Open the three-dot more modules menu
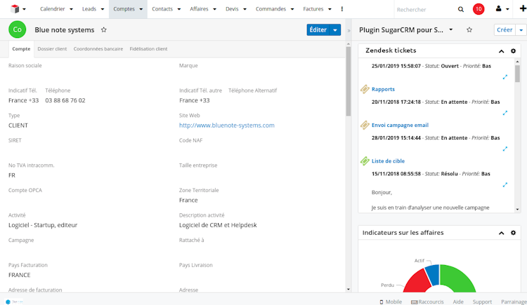 pyautogui.click(x=341, y=9)
